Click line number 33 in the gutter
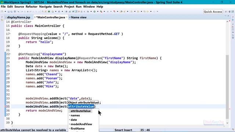This screenshot has height=132, width=235. click(x=8, y=99)
